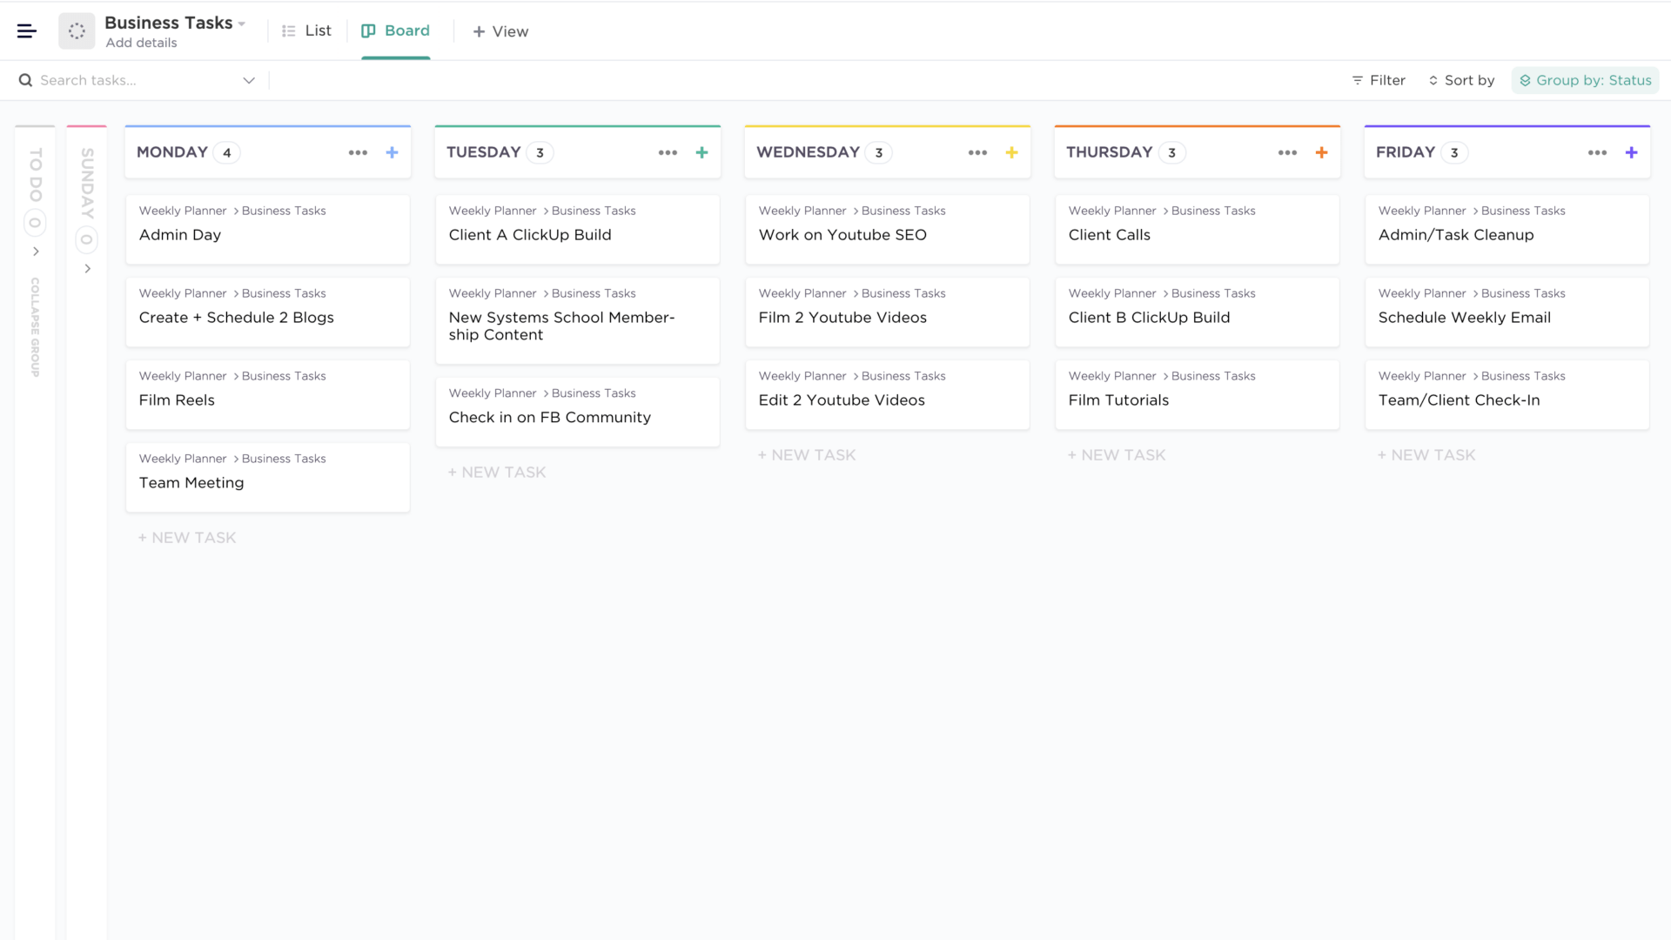Toggle the To Do sidebar section
The image size is (1671, 940).
[x=36, y=252]
